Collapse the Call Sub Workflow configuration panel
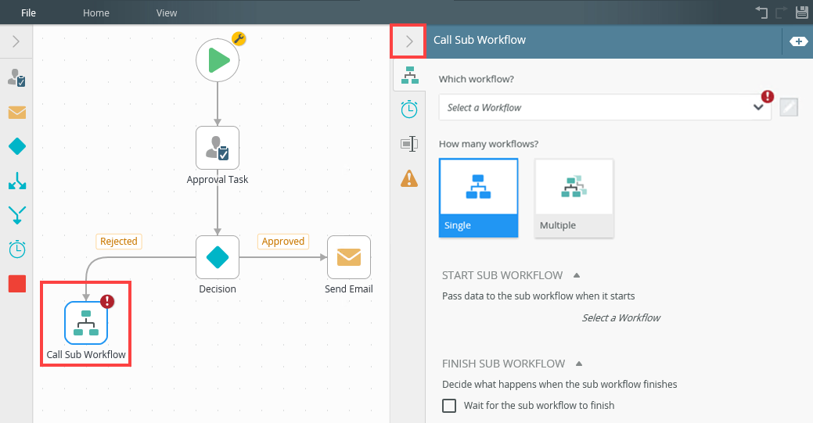The width and height of the screenshot is (813, 423). 409,41
